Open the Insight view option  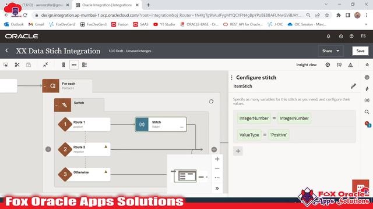pos(307,64)
